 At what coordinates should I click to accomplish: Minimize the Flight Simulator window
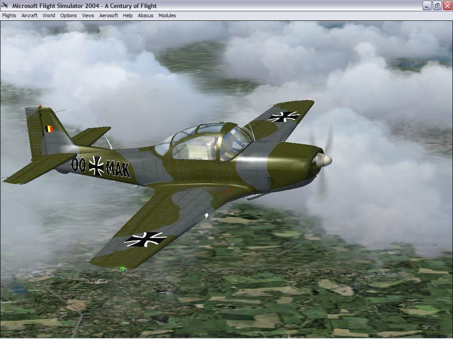click(427, 6)
